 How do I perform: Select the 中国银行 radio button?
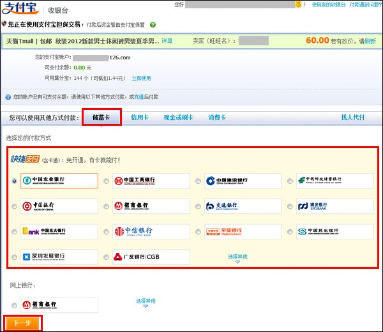tap(14, 207)
